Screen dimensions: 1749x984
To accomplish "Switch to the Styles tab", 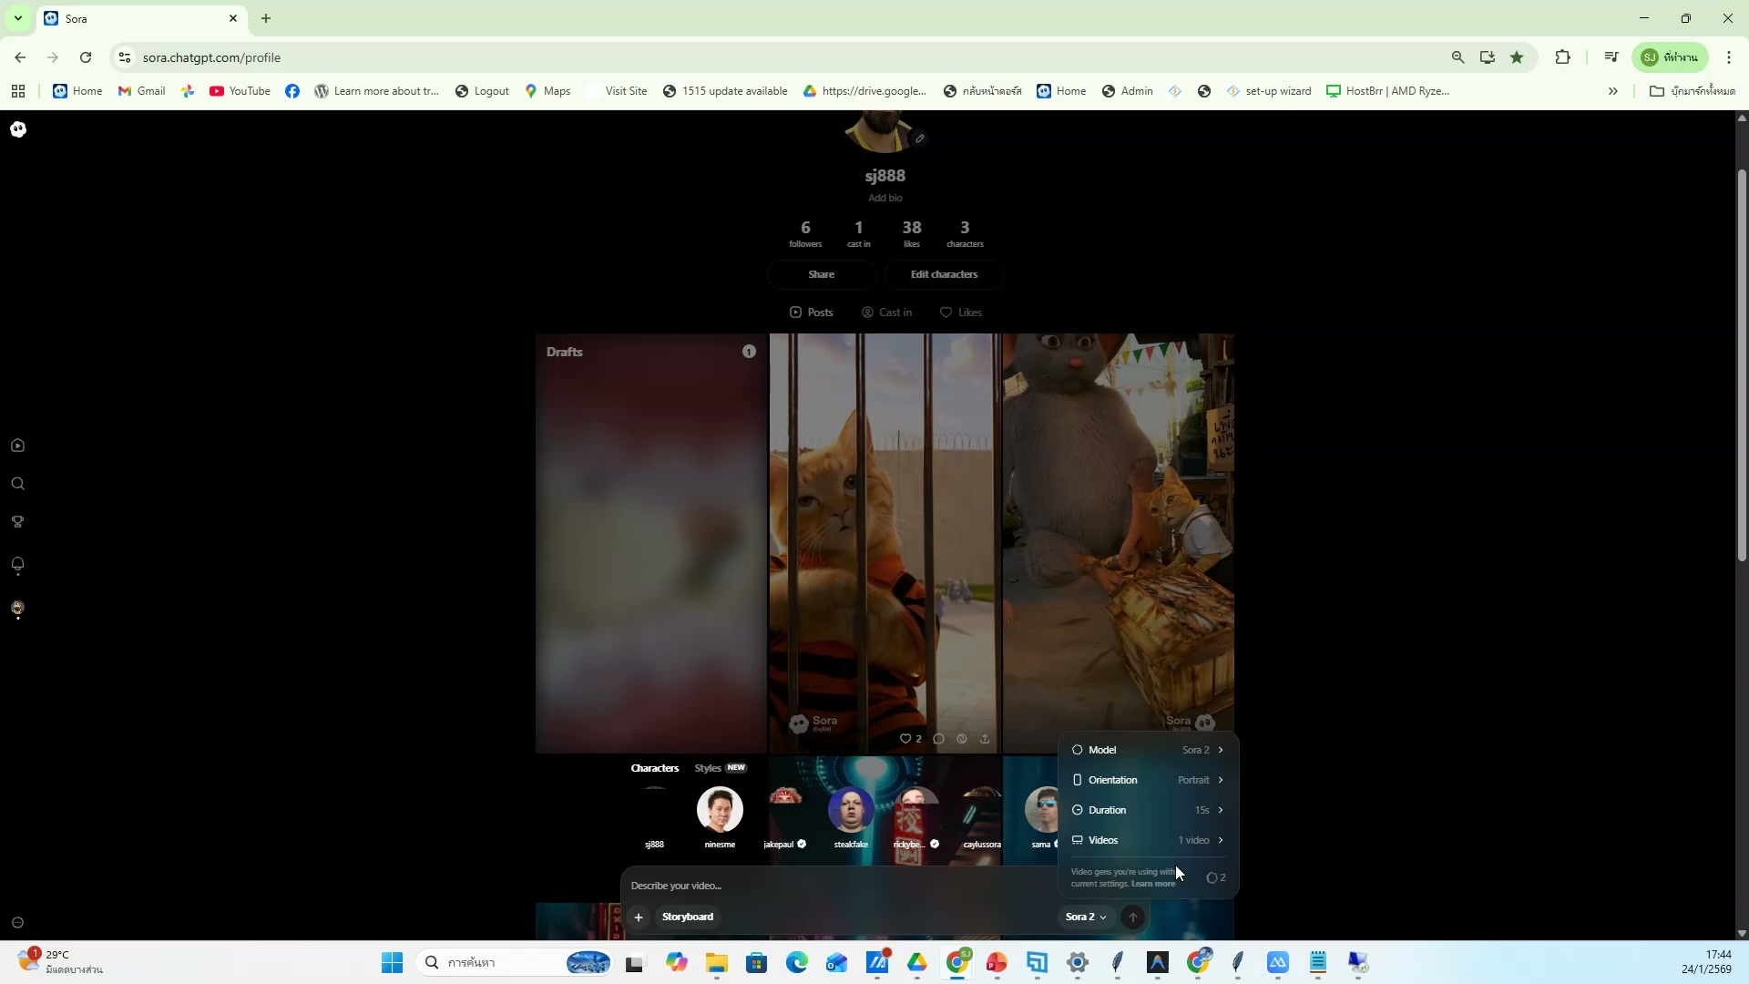I will pyautogui.click(x=708, y=768).
